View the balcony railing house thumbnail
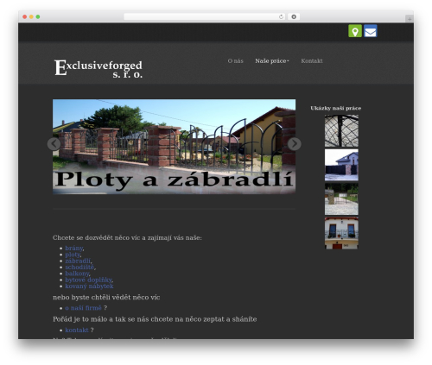 (x=341, y=233)
